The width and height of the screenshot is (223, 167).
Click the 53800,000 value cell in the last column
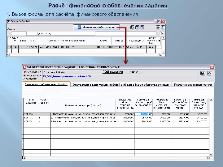point(199,122)
